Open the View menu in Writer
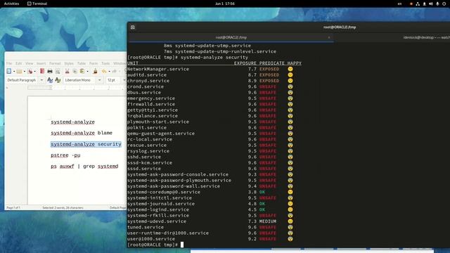450x253 pixels. click(30, 63)
